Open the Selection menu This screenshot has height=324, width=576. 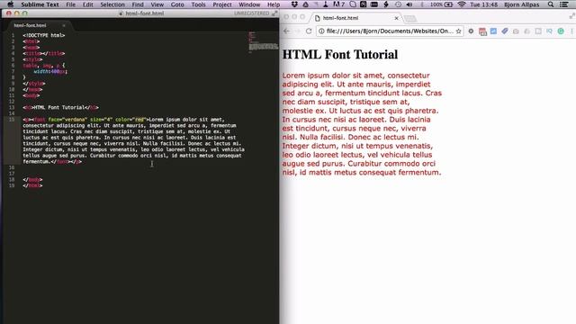(x=112, y=4)
